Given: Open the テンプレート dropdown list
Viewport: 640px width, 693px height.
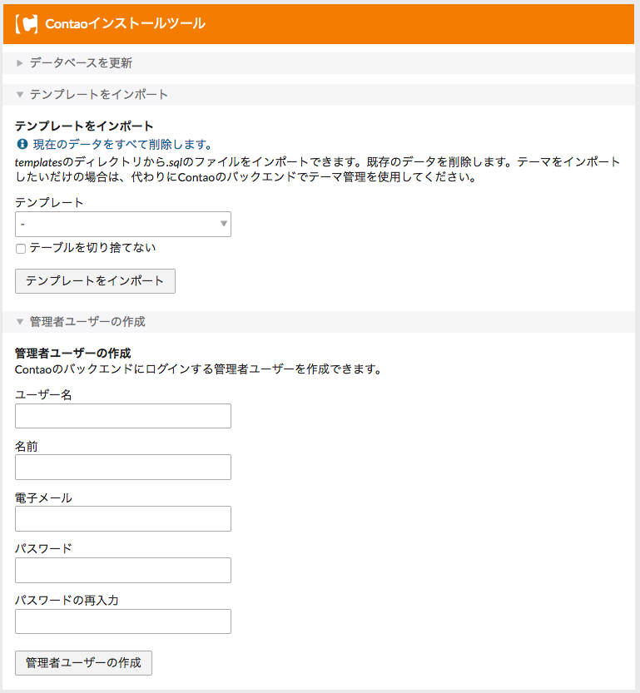Looking at the screenshot, I should tap(123, 224).
